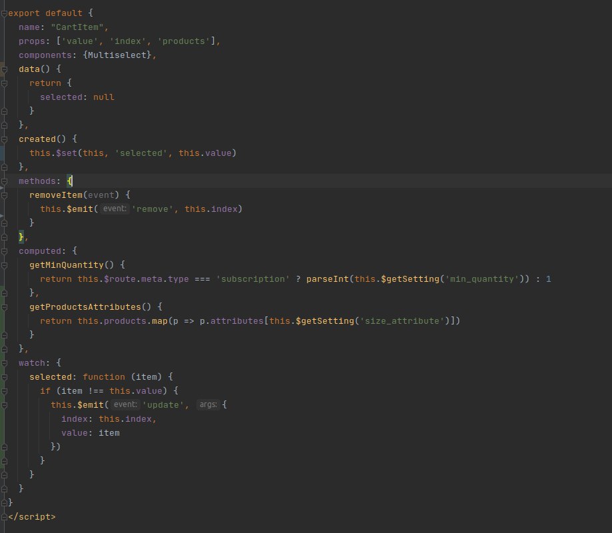Click the default keyword after export
The width and height of the screenshot is (612, 533).
64,13
